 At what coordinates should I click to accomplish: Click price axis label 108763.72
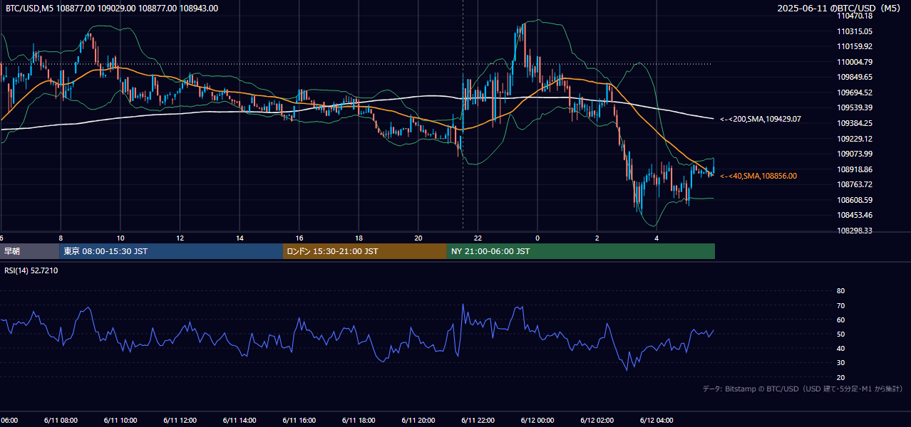(x=855, y=184)
